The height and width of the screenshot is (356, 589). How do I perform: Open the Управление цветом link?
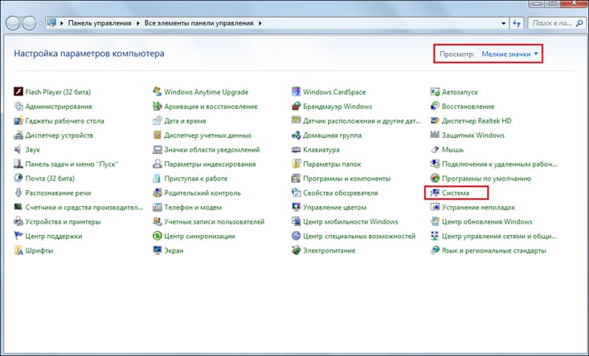click(334, 207)
